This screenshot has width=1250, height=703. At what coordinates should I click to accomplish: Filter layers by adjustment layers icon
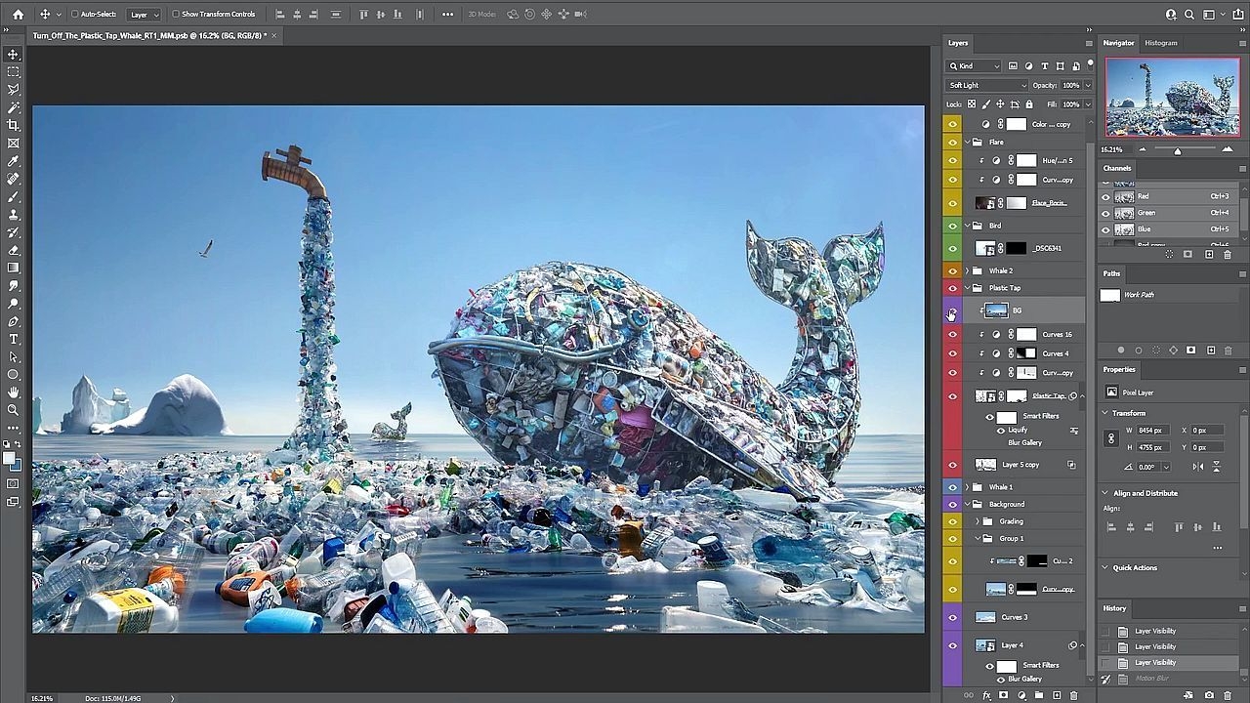pos(1028,65)
